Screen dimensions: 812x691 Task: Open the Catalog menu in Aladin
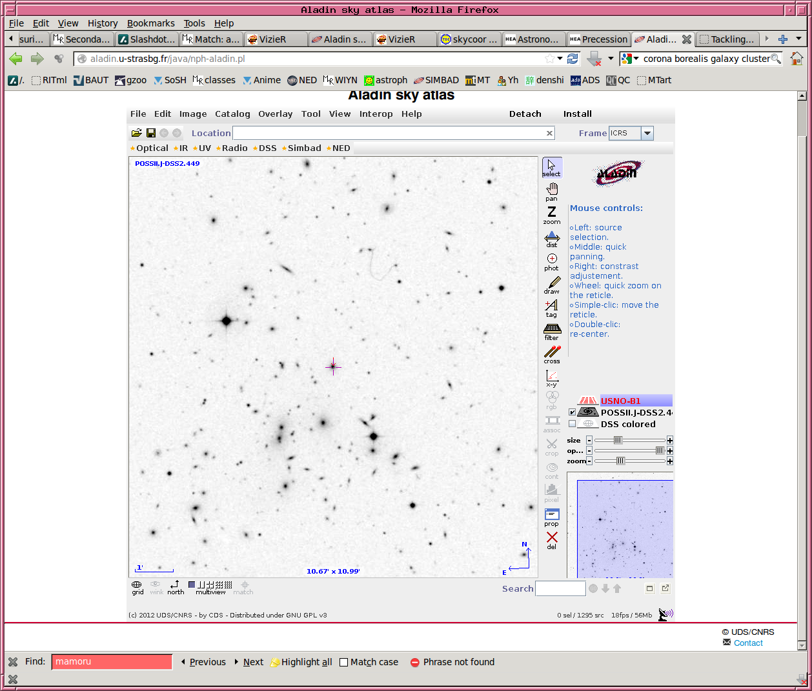point(232,114)
